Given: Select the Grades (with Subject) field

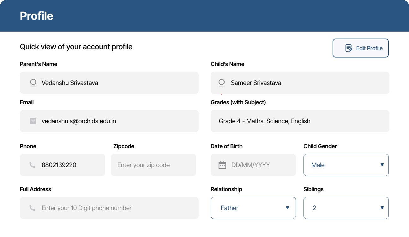Looking at the screenshot, I should [x=300, y=121].
